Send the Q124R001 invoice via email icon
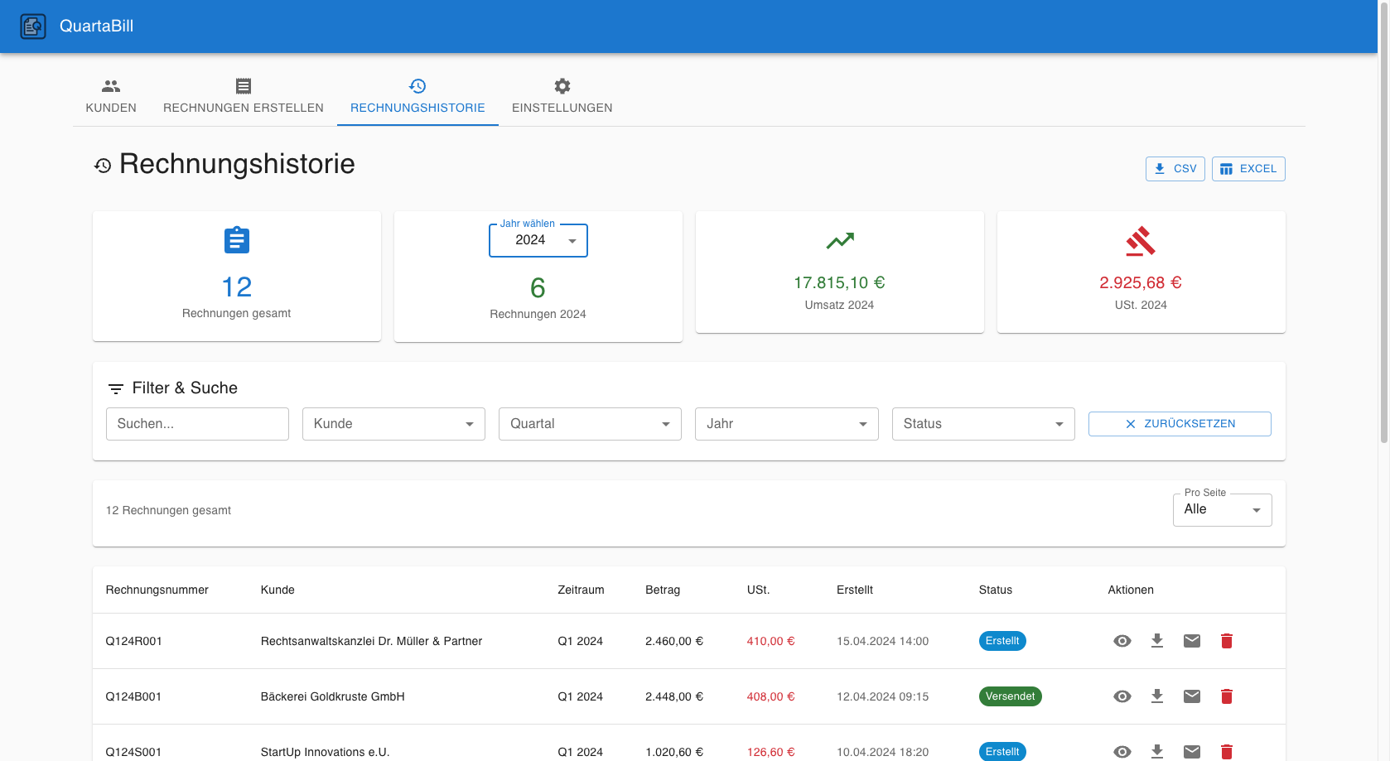Screen dimensions: 1390x761 coord(1192,640)
